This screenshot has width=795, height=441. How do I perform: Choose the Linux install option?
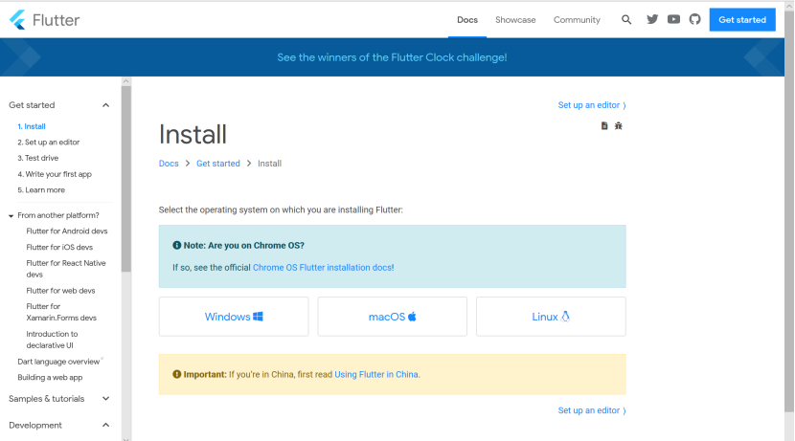(551, 317)
